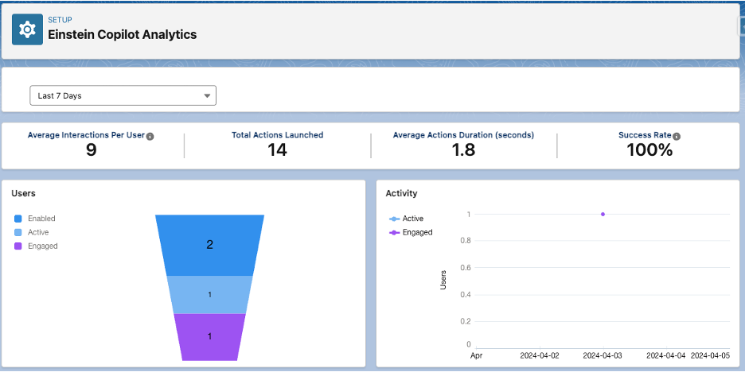The width and height of the screenshot is (745, 372).
Task: Click the 2024-04-02 axis label
Action: coord(540,355)
